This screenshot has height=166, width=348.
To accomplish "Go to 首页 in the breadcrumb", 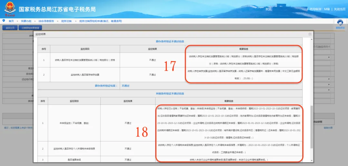I will coord(11,21).
